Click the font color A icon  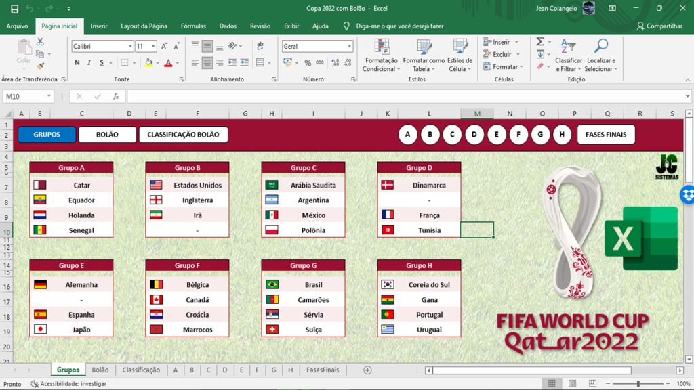coord(168,63)
